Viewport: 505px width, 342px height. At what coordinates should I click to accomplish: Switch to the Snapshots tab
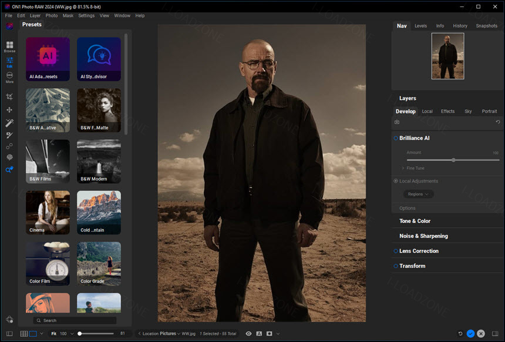coord(486,26)
